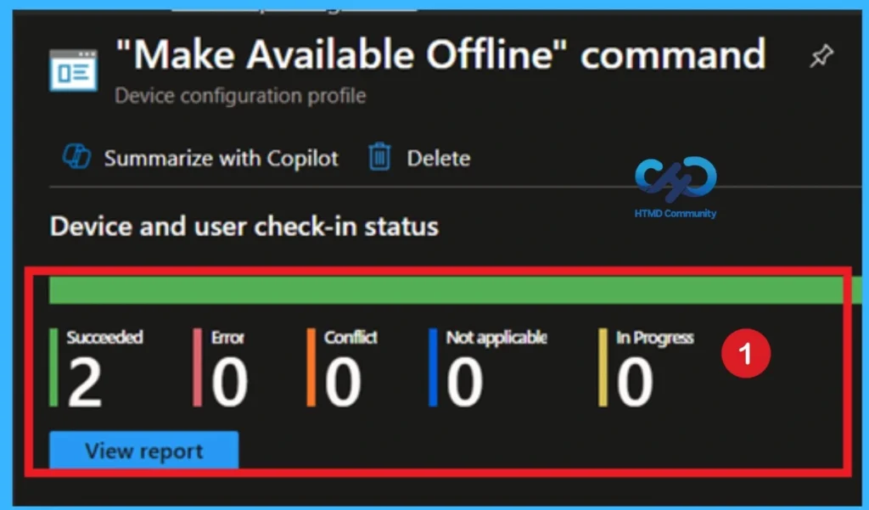Click the device configuration profile icon
This screenshot has width=869, height=510.
pyautogui.click(x=73, y=71)
